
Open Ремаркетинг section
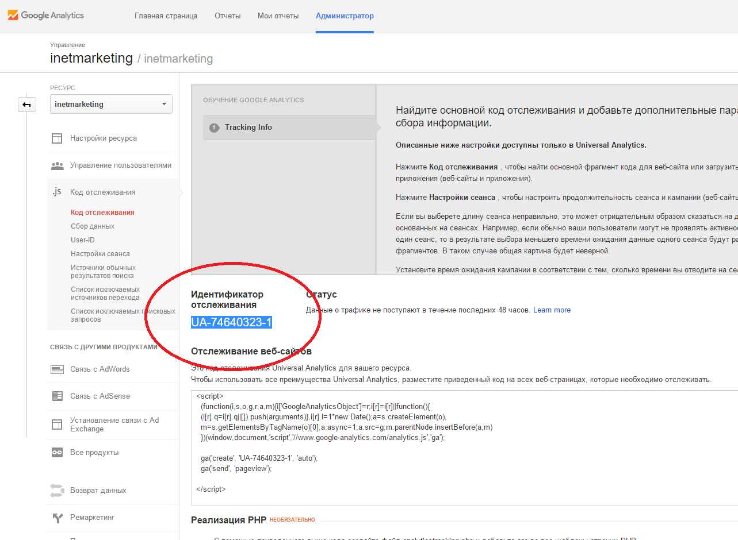click(92, 518)
